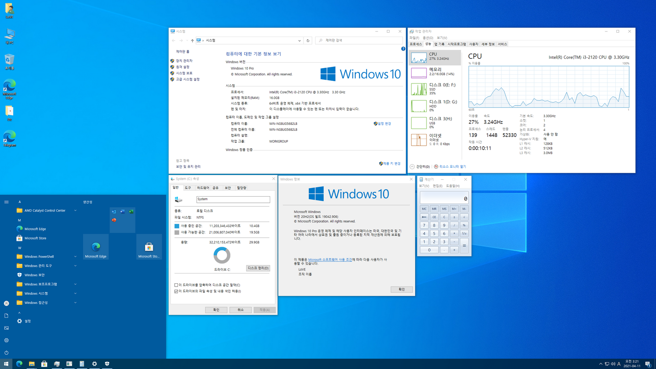Click the 제어판 검색 search box
The height and width of the screenshot is (369, 656).
(x=359, y=40)
